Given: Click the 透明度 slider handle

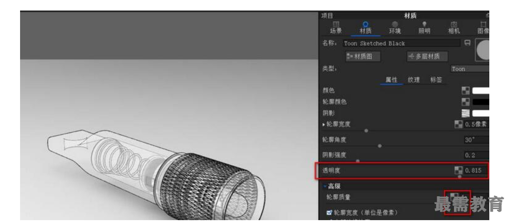Looking at the screenshot, I should tap(460, 177).
